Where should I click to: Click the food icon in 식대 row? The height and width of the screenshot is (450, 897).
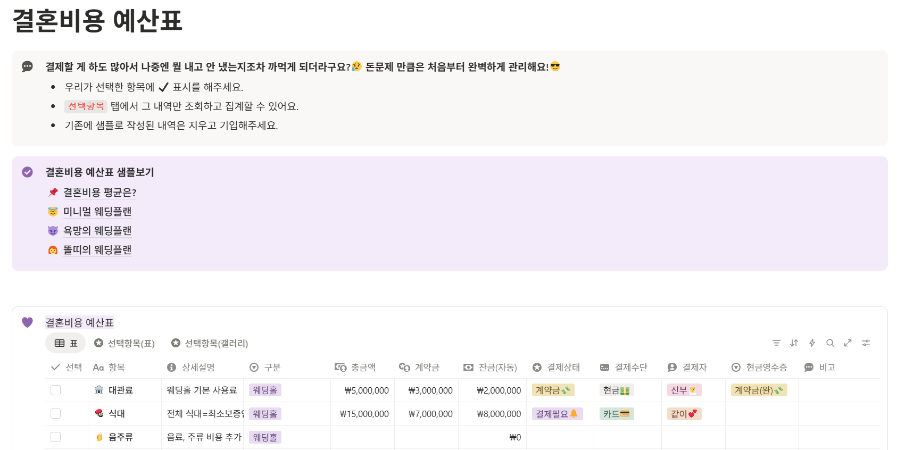(x=99, y=413)
